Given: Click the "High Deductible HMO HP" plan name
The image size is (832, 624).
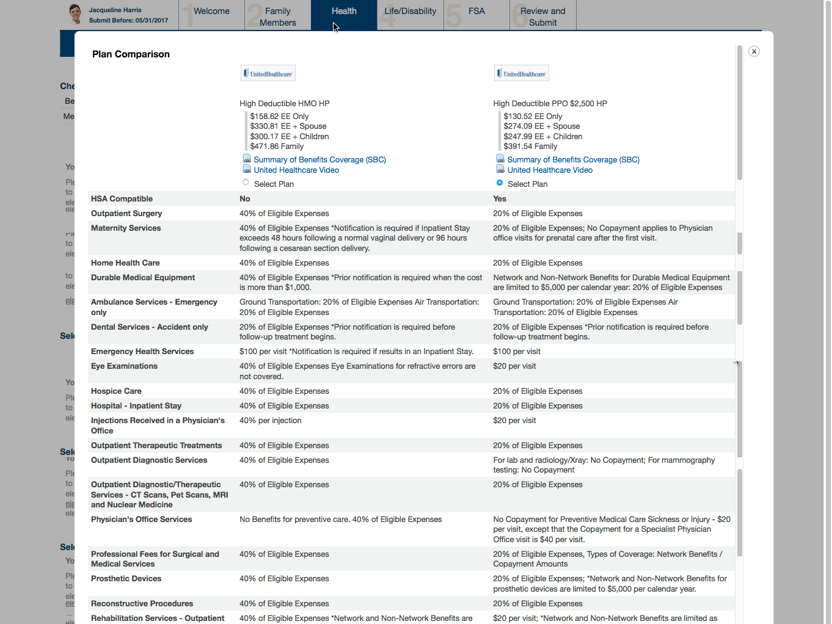Looking at the screenshot, I should click(285, 103).
